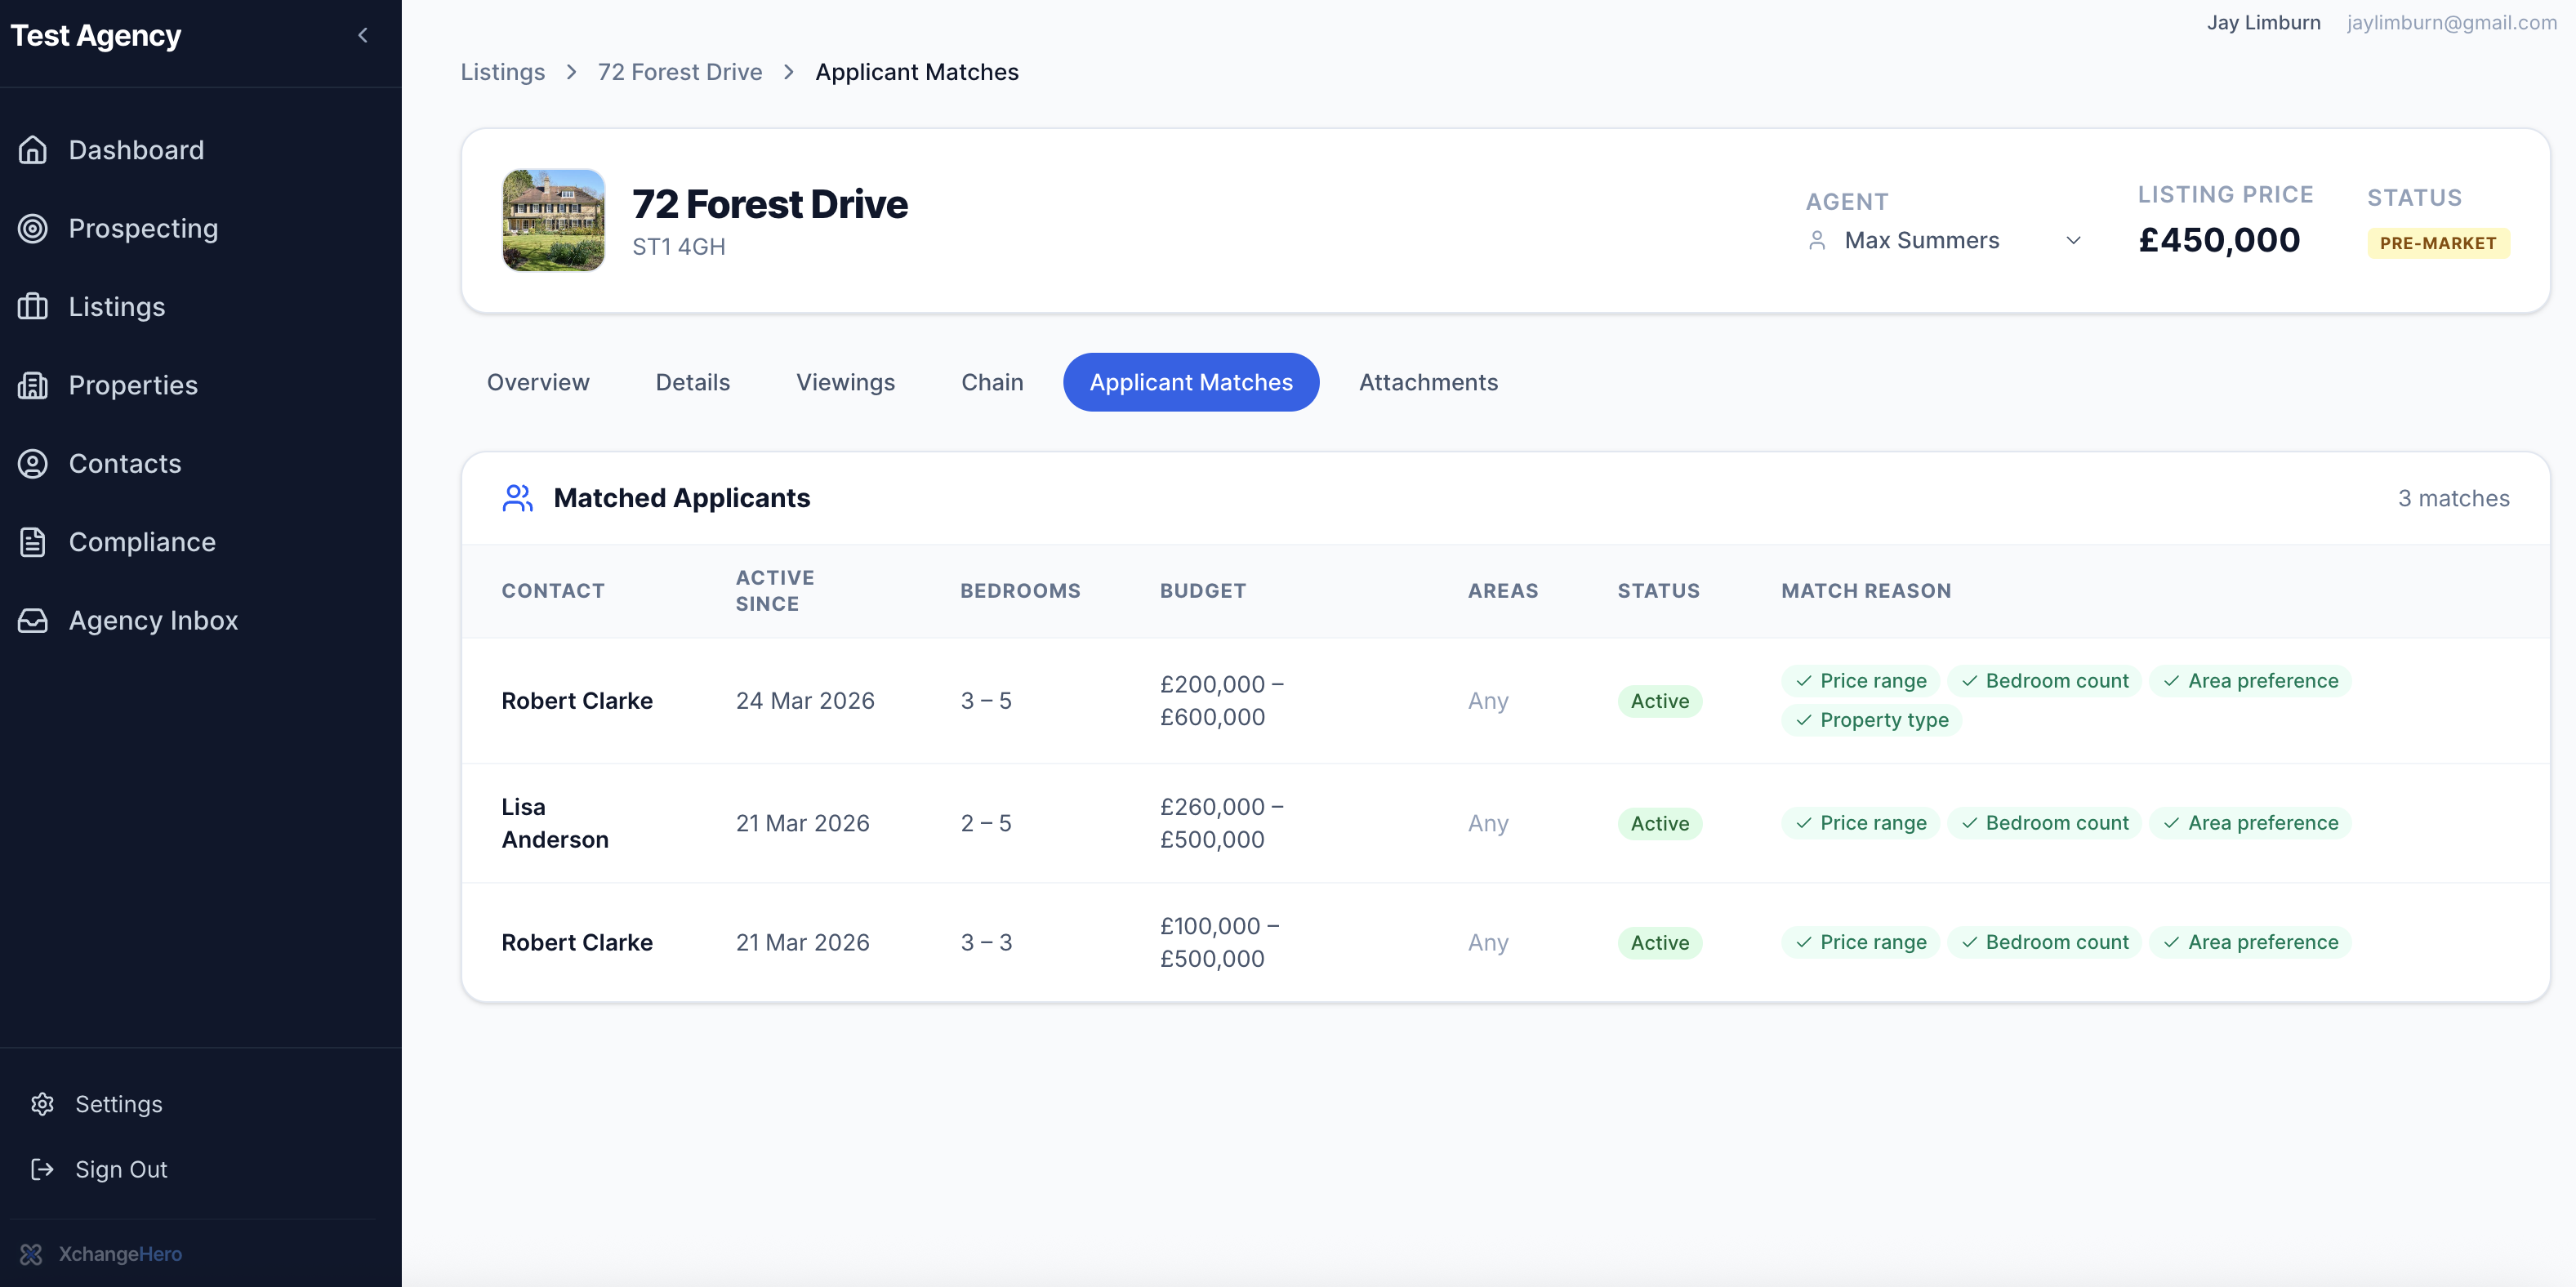Image resolution: width=2576 pixels, height=1287 pixels.
Task: Click the Contacts person icon
Action: click(x=33, y=464)
